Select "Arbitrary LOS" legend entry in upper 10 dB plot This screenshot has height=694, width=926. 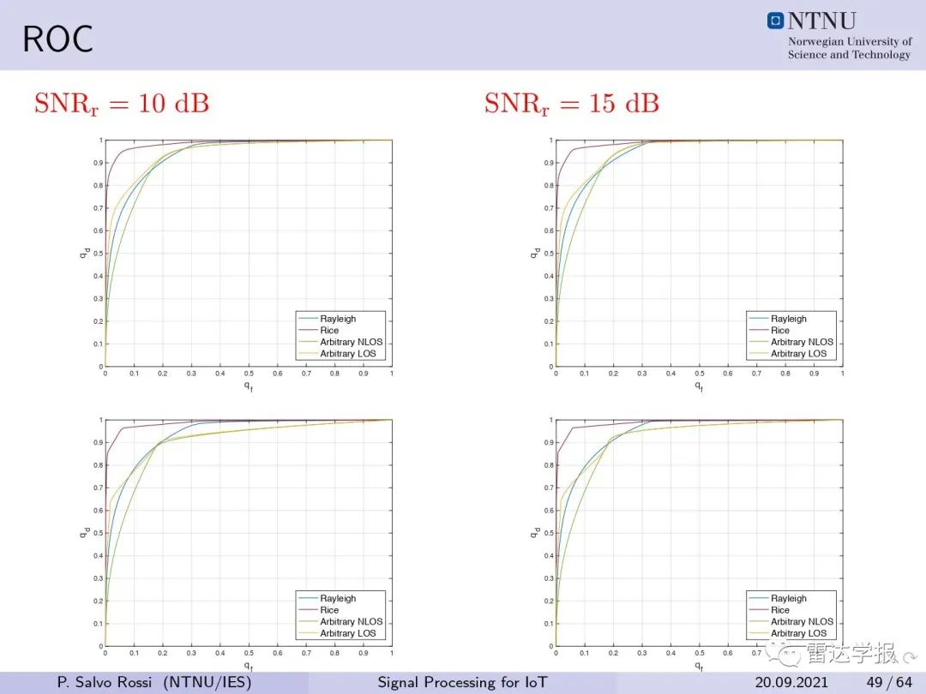click(x=348, y=354)
